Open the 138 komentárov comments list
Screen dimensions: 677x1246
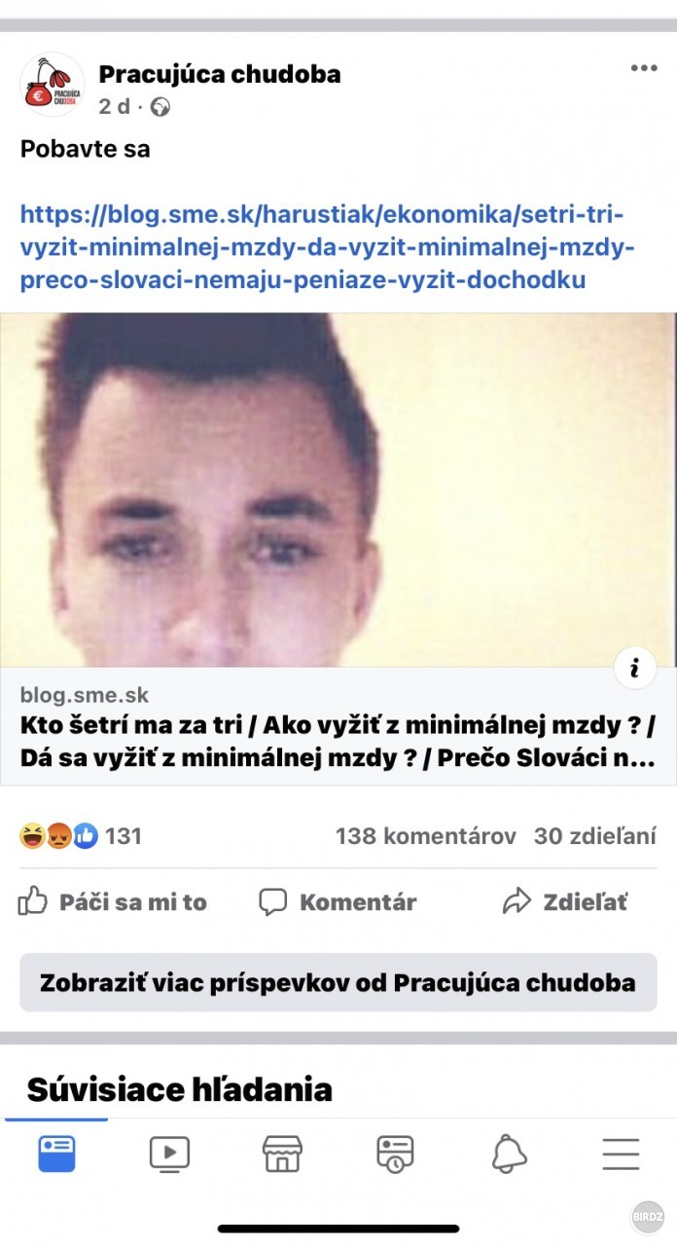(x=425, y=835)
